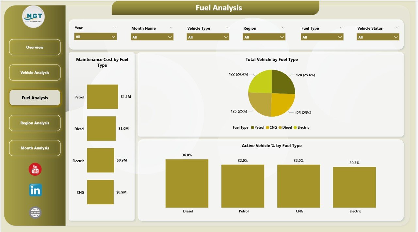Click the YouTube icon in the sidebar
The width and height of the screenshot is (418, 232).
(35, 169)
